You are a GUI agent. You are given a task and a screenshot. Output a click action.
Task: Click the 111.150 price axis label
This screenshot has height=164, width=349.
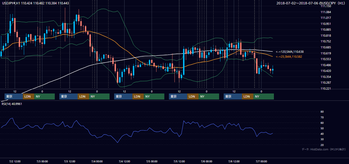click(326, 6)
